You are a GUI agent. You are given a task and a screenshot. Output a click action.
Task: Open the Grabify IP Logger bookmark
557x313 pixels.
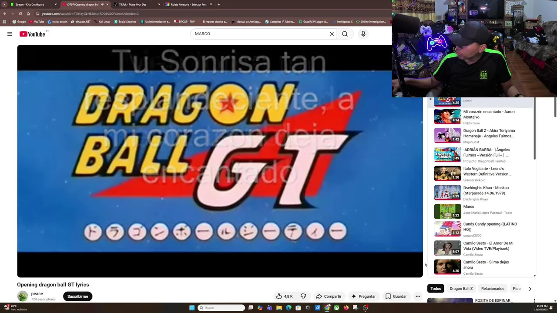[x=313, y=22]
